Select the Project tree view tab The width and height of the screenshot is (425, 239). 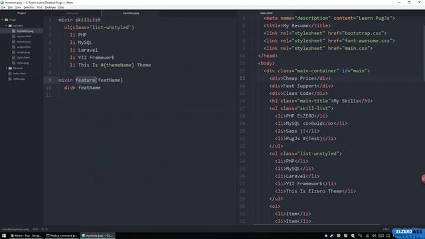tap(22, 13)
